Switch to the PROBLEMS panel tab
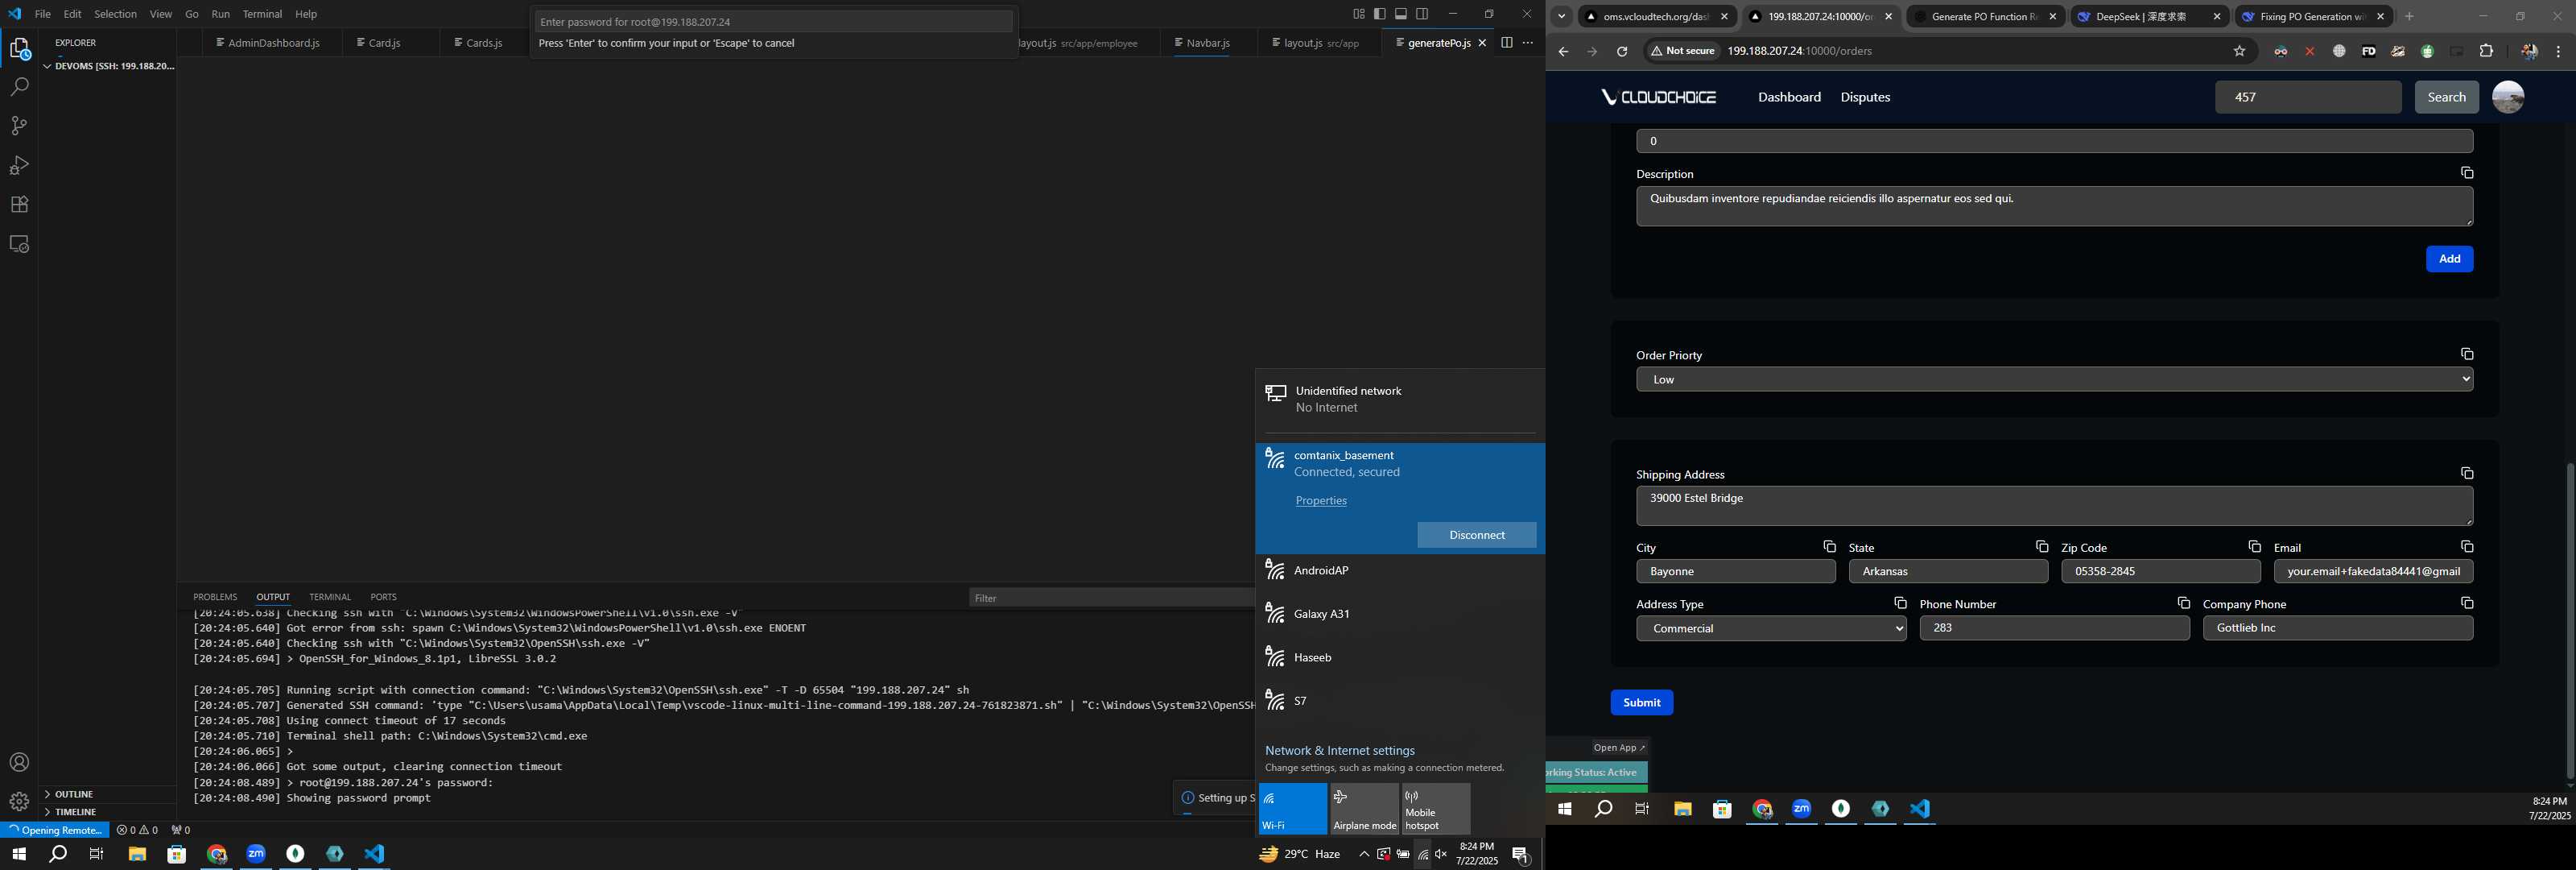Viewport: 2576px width, 870px height. [x=215, y=598]
